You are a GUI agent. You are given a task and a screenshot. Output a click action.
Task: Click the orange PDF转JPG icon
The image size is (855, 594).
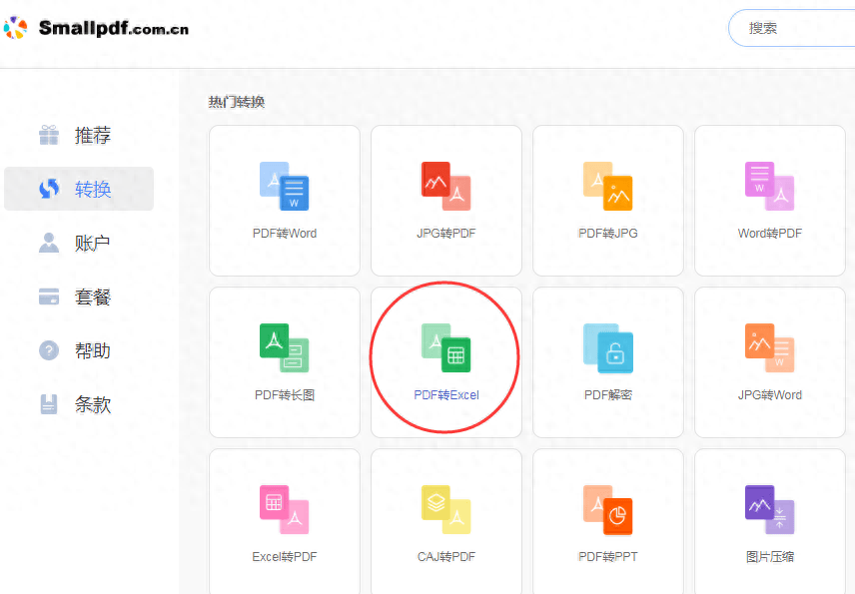click(x=608, y=186)
